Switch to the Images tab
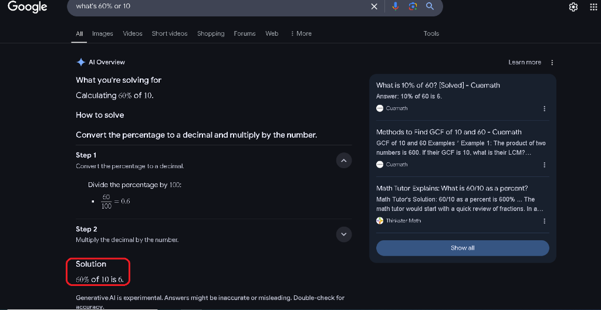 pyautogui.click(x=103, y=34)
